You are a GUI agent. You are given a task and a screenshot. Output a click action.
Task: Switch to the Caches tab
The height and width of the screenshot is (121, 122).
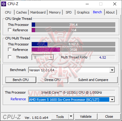(21, 12)
